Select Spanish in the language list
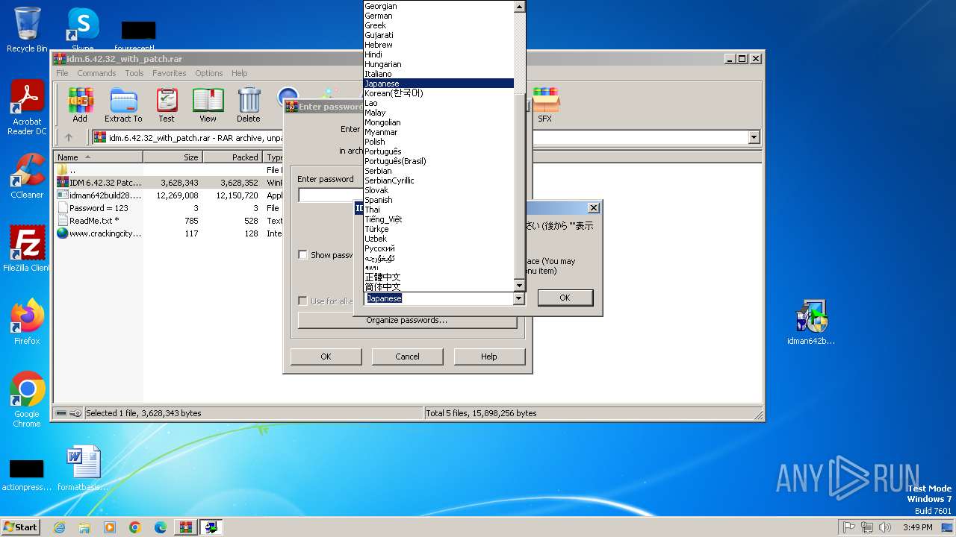The height and width of the screenshot is (537, 956). [x=438, y=200]
